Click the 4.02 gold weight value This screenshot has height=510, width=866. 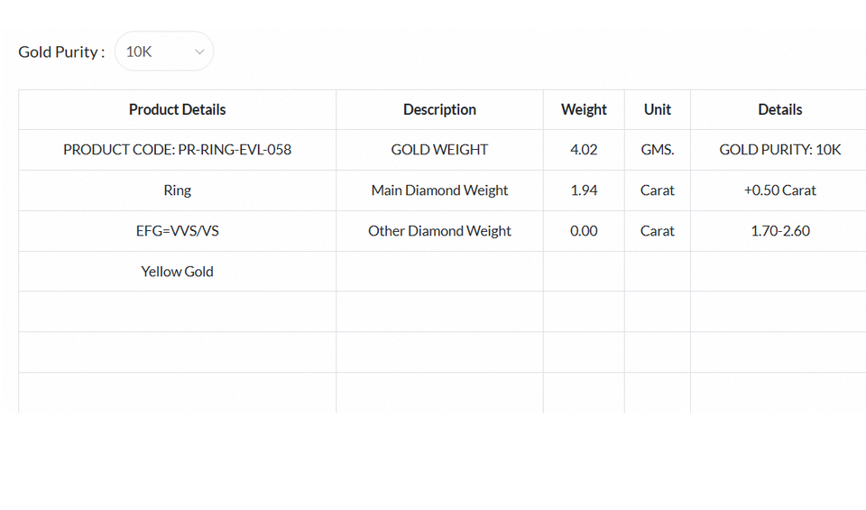584,150
